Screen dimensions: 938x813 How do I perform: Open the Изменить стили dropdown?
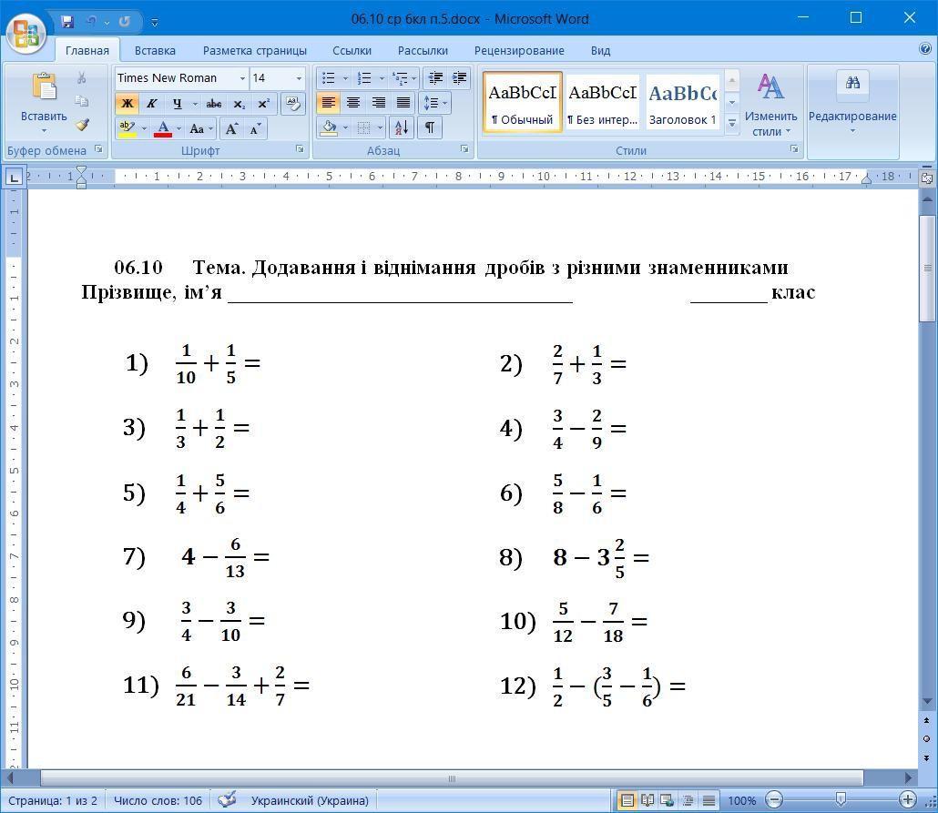pos(770,104)
